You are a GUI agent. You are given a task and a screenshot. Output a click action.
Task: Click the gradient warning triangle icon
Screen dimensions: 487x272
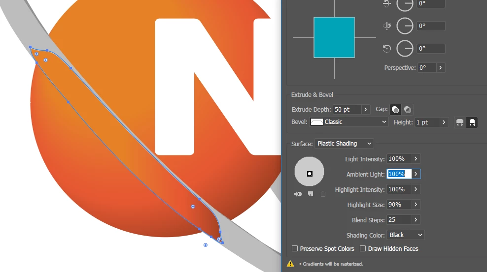290,264
